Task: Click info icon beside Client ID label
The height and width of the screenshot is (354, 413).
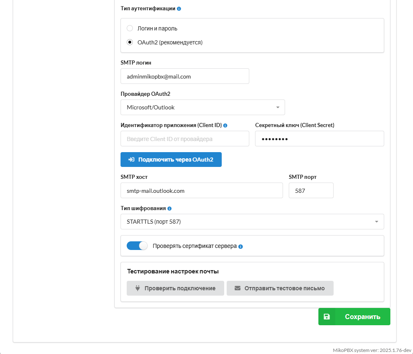Action: click(x=225, y=125)
